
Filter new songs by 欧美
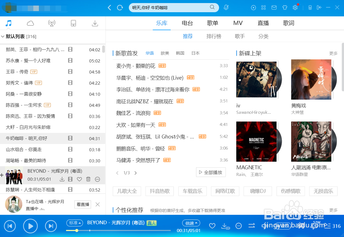pyautogui.click(x=165, y=53)
